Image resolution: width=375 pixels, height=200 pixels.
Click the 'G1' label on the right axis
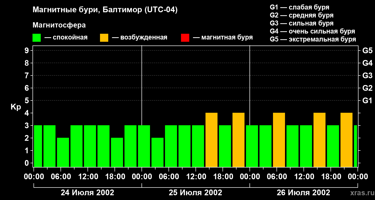coord(367,100)
